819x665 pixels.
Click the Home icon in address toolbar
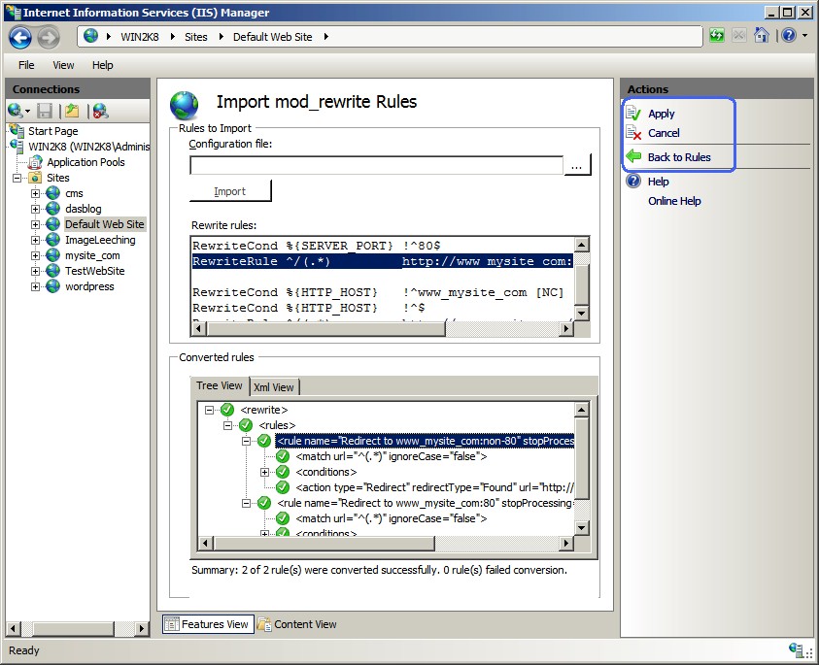coord(762,36)
